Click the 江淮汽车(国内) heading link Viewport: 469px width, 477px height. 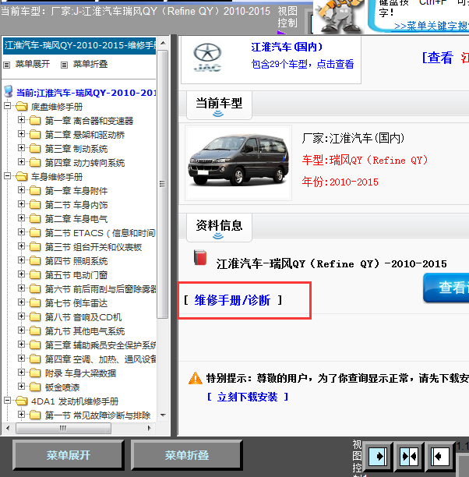coord(287,47)
